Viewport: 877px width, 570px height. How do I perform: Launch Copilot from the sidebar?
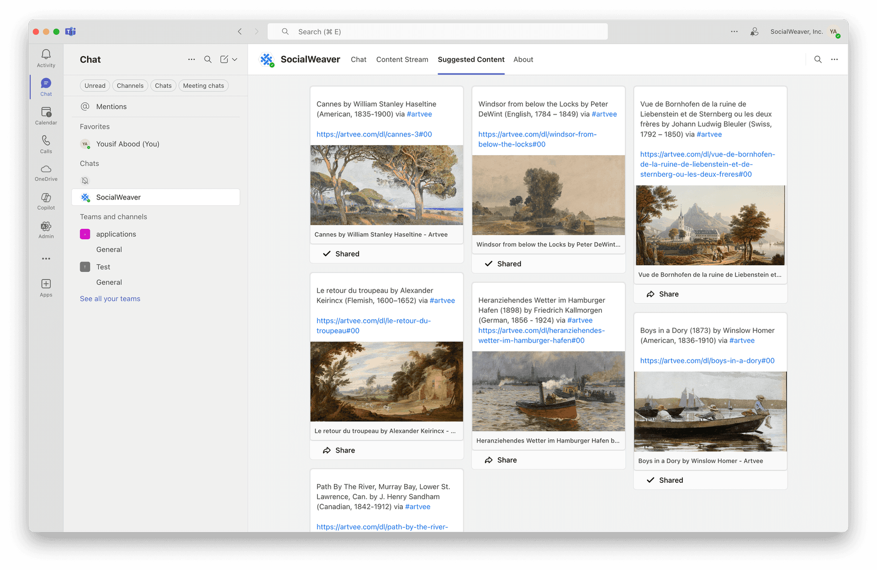point(46,198)
